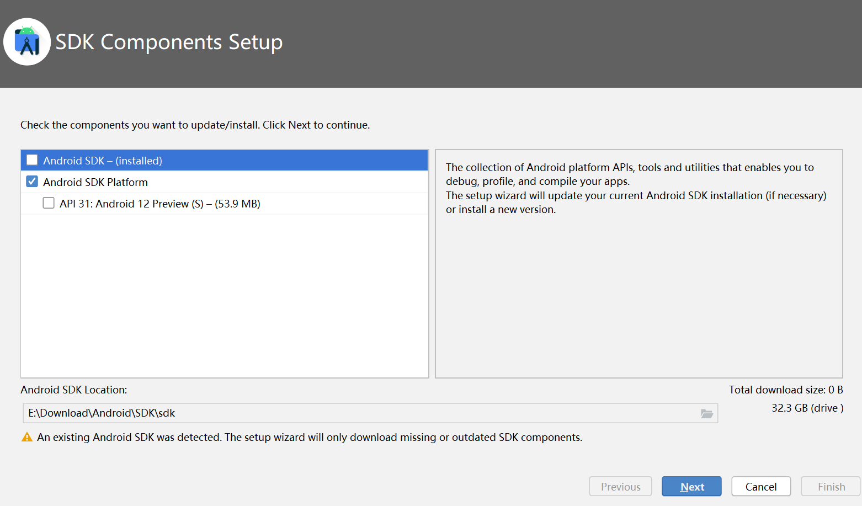
Task: Enable the API 31 Android 12 Preview checkbox
Action: pos(49,203)
